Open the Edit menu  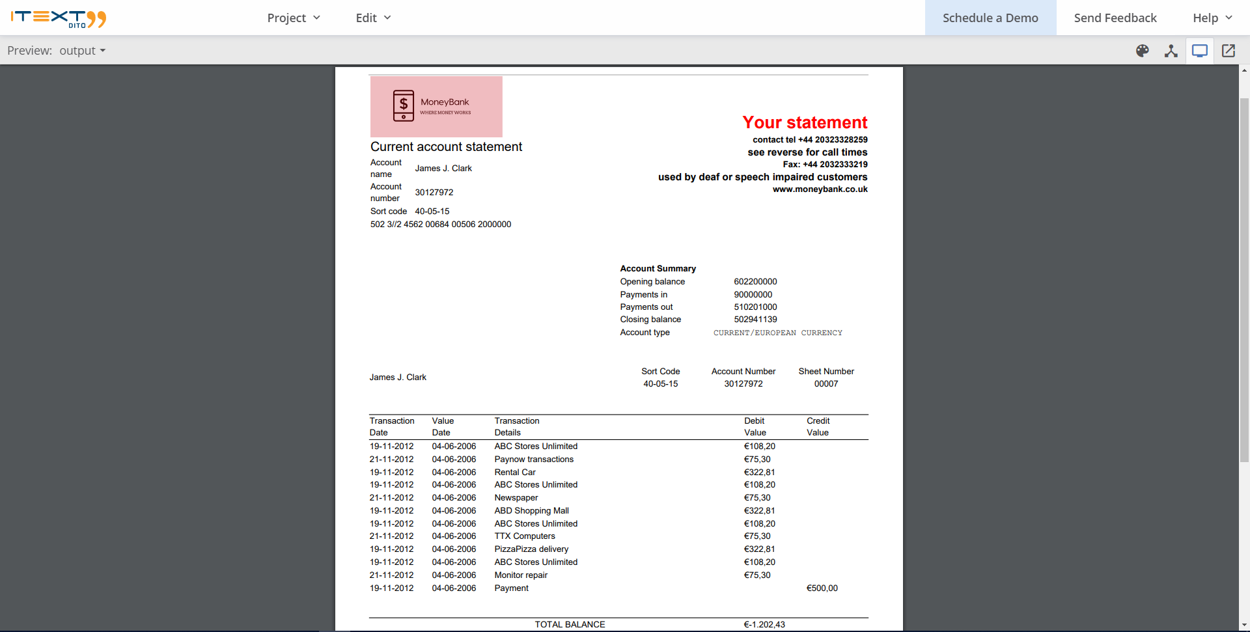[x=366, y=18]
